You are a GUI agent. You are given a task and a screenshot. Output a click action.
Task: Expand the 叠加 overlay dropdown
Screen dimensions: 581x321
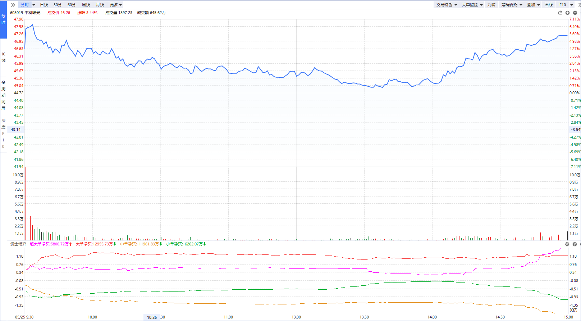coord(533,5)
